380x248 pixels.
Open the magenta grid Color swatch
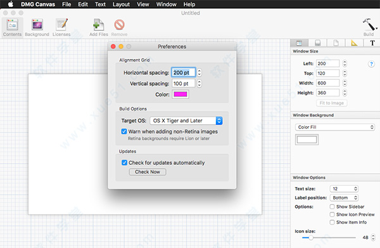point(180,94)
